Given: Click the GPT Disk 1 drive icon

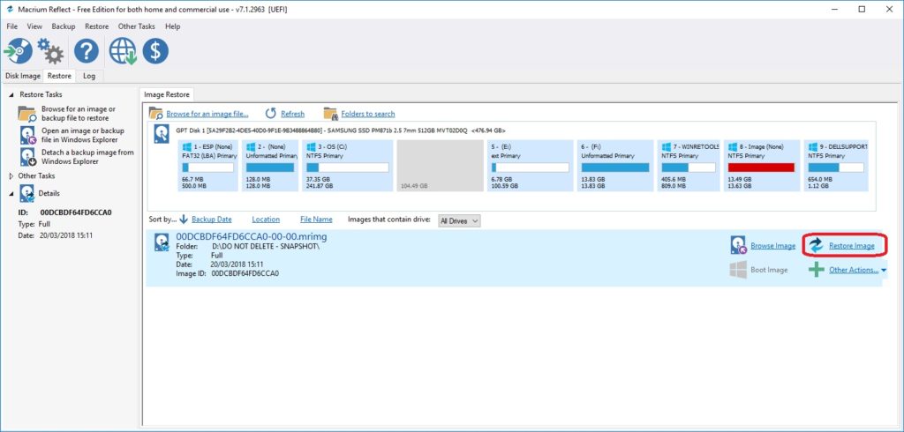Looking at the screenshot, I should 162,134.
